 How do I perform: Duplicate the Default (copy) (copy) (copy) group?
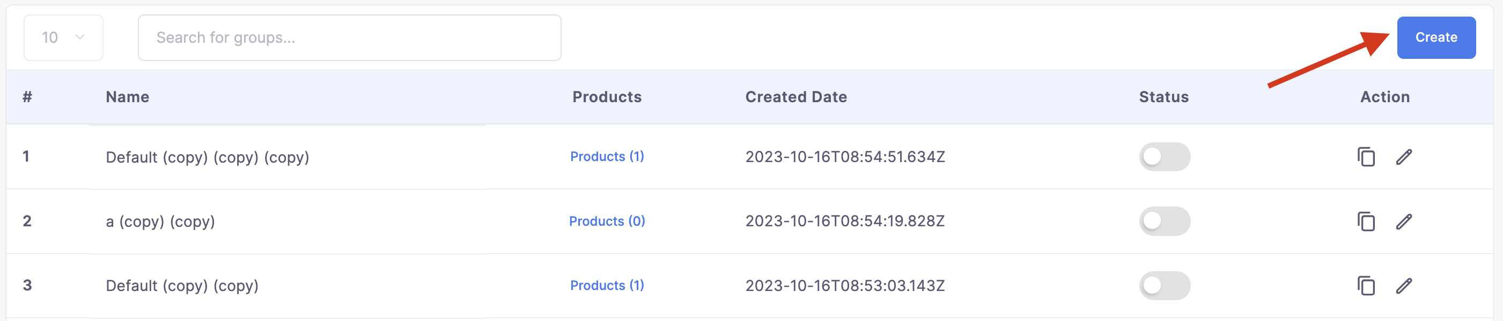(1366, 157)
